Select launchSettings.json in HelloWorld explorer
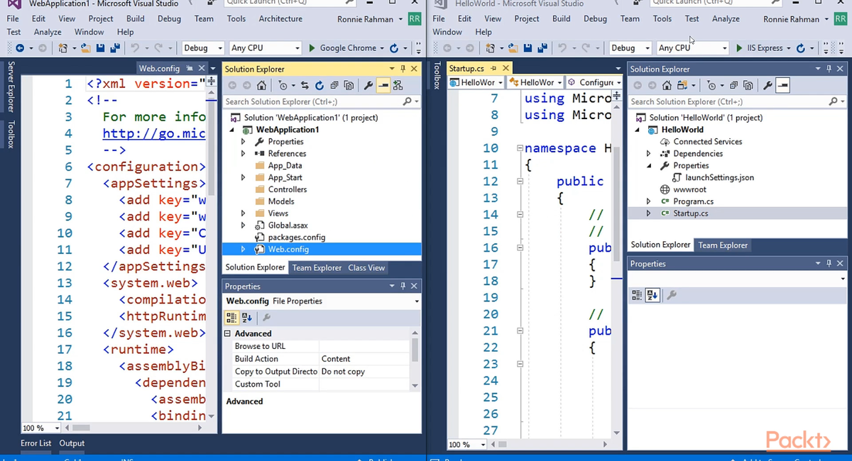The height and width of the screenshot is (461, 852). click(x=719, y=177)
